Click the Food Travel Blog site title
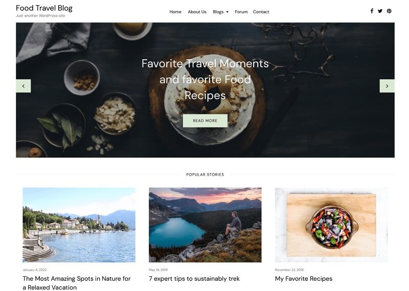 [44, 8]
